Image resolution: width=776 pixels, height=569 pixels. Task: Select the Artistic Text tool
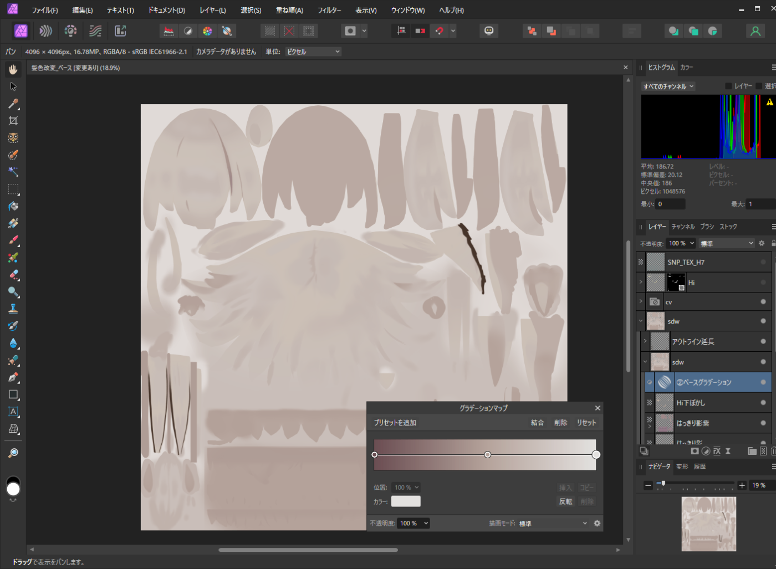coord(13,412)
